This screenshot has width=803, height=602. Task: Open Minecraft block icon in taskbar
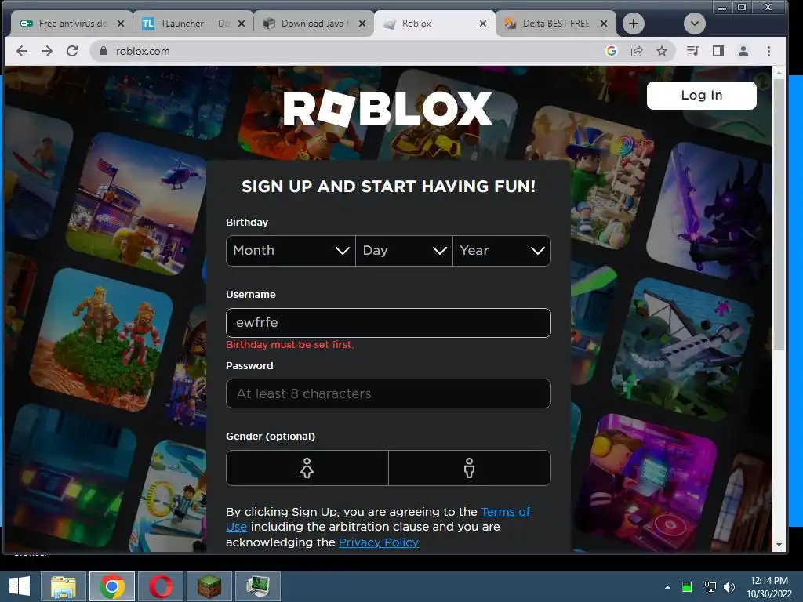(x=209, y=586)
